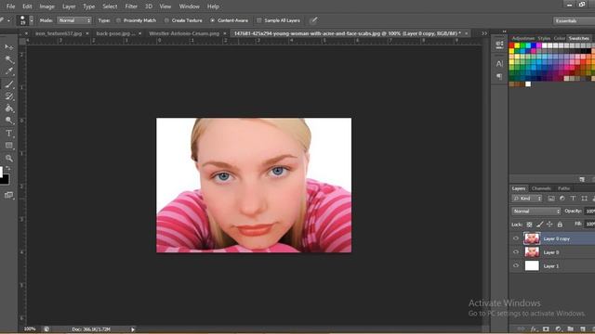Open the Filter menu
The image size is (595, 334).
pos(131,6)
